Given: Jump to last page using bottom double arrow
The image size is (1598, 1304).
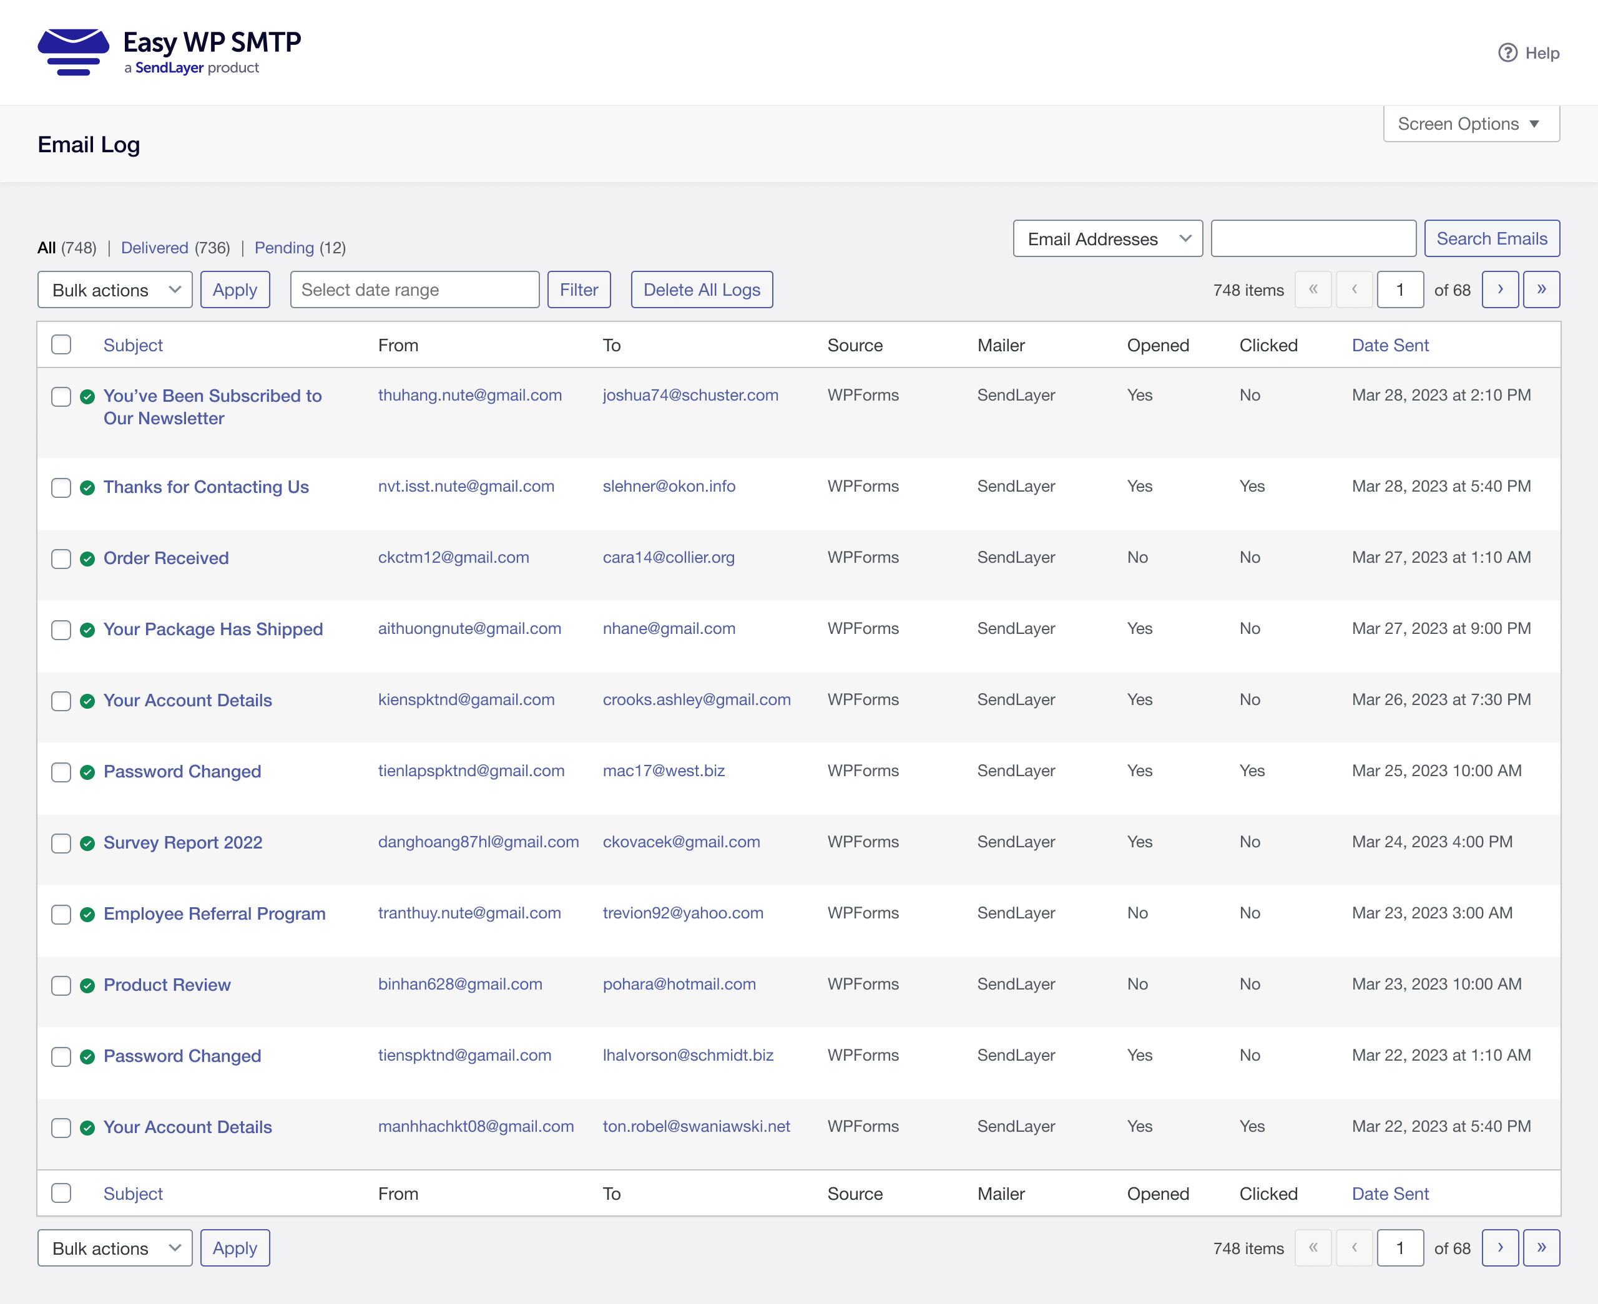Looking at the screenshot, I should click(x=1541, y=1248).
